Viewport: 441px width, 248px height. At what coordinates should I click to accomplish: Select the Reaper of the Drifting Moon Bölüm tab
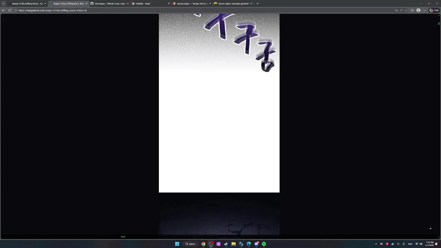coord(69,3)
